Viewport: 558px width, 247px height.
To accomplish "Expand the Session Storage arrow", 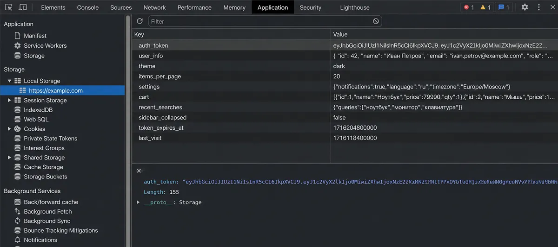I will click(9, 100).
